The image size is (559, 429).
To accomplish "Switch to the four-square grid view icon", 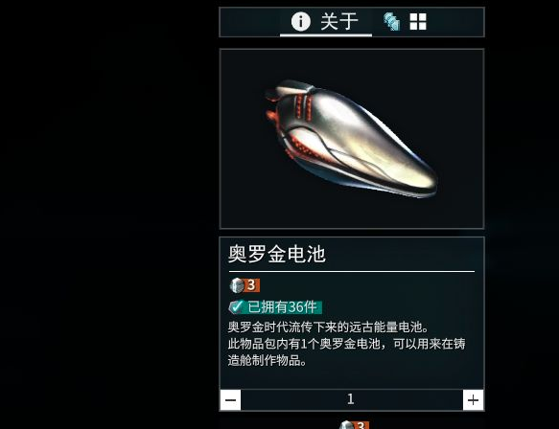I will pos(418,22).
